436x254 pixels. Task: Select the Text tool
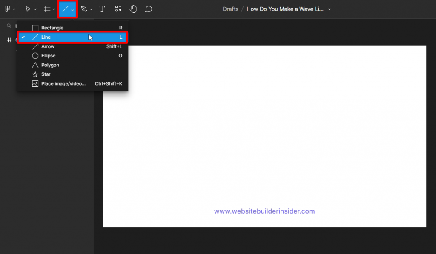coord(102,9)
